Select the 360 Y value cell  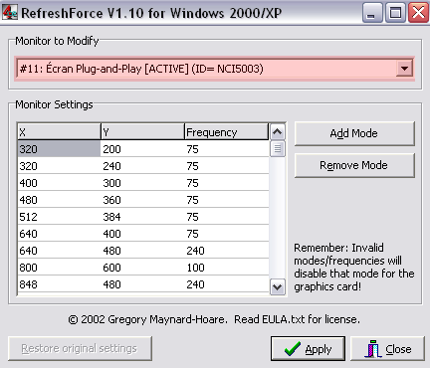[142, 200]
